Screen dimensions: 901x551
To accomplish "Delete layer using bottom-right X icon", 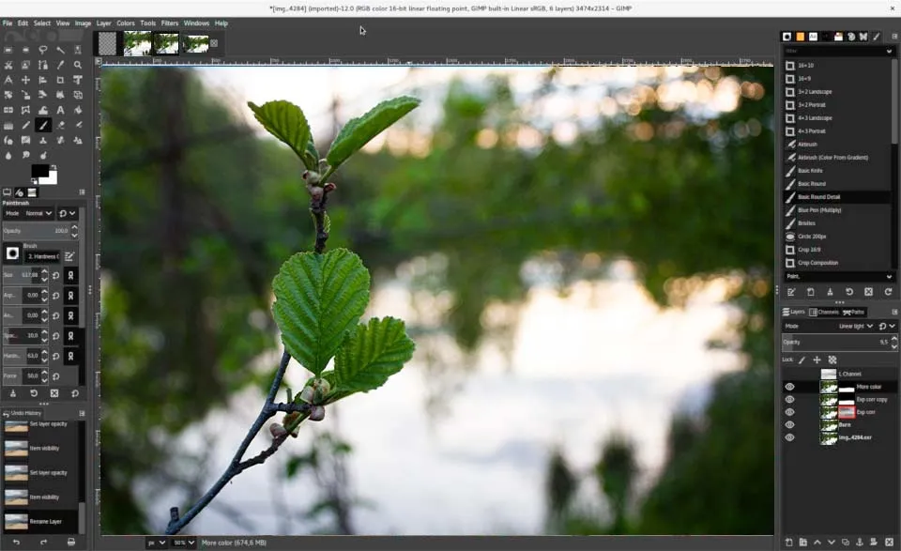I will [x=889, y=542].
